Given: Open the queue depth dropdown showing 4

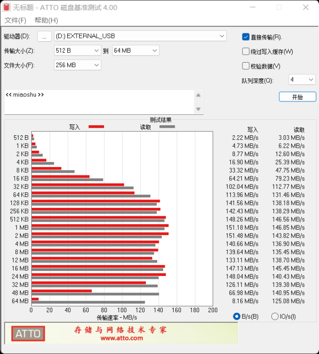Looking at the screenshot, I should (302, 80).
